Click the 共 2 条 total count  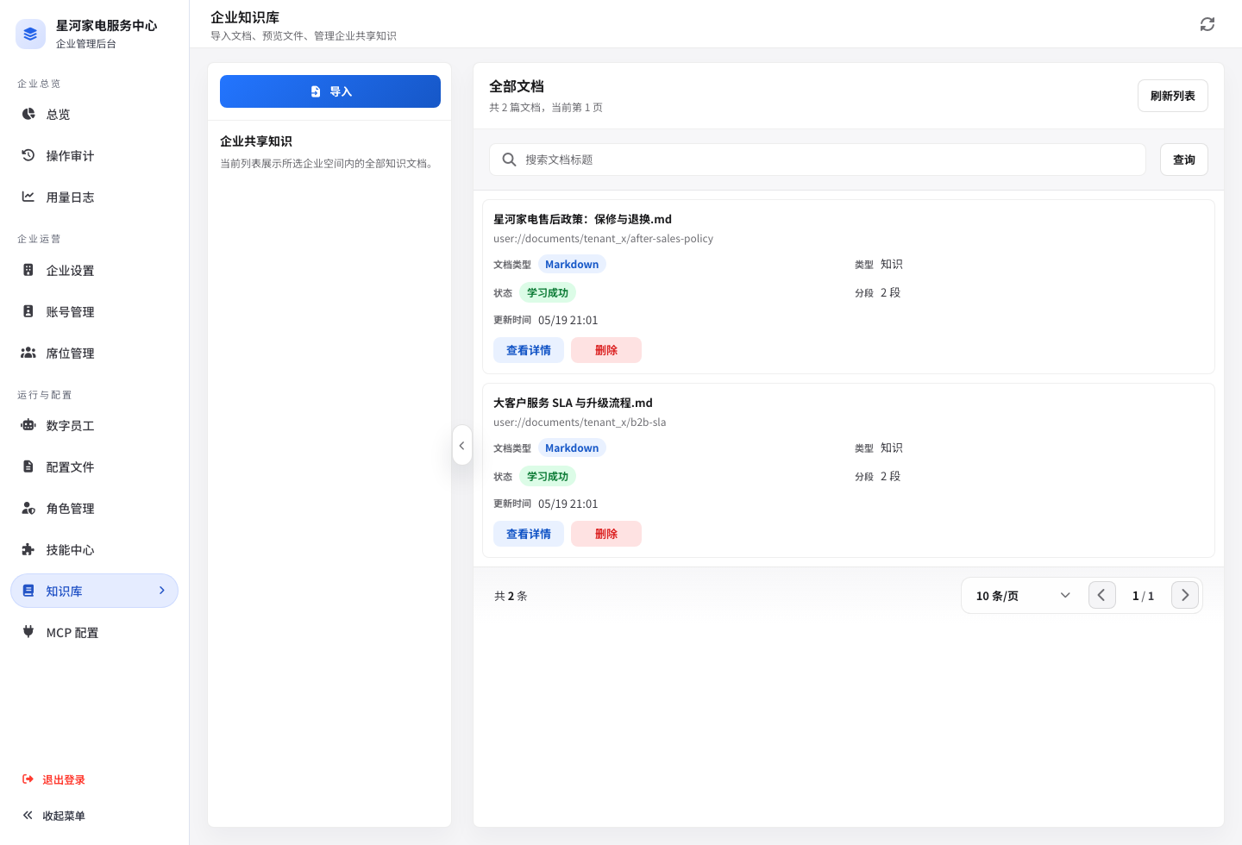coord(511,596)
